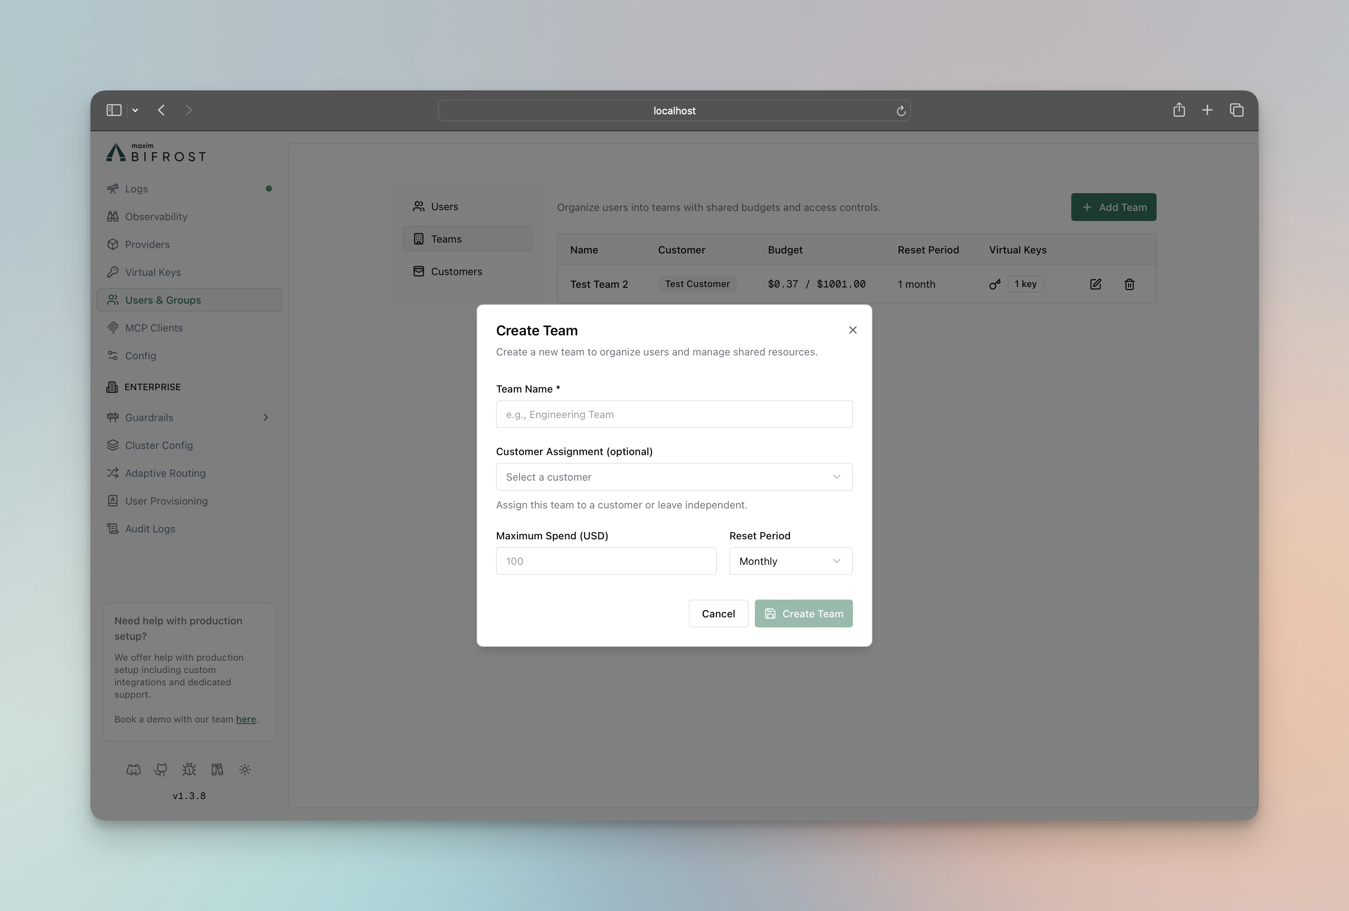This screenshot has height=911, width=1349.
Task: Reload page via refresh icon
Action: coord(901,111)
